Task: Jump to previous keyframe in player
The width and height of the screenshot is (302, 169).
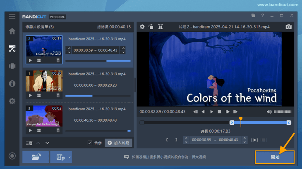Action: pos(196,112)
